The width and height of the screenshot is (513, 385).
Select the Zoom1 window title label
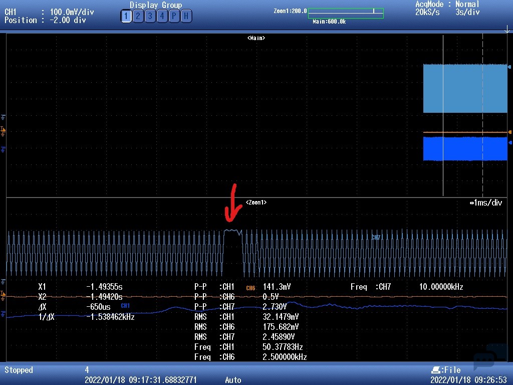(256, 203)
